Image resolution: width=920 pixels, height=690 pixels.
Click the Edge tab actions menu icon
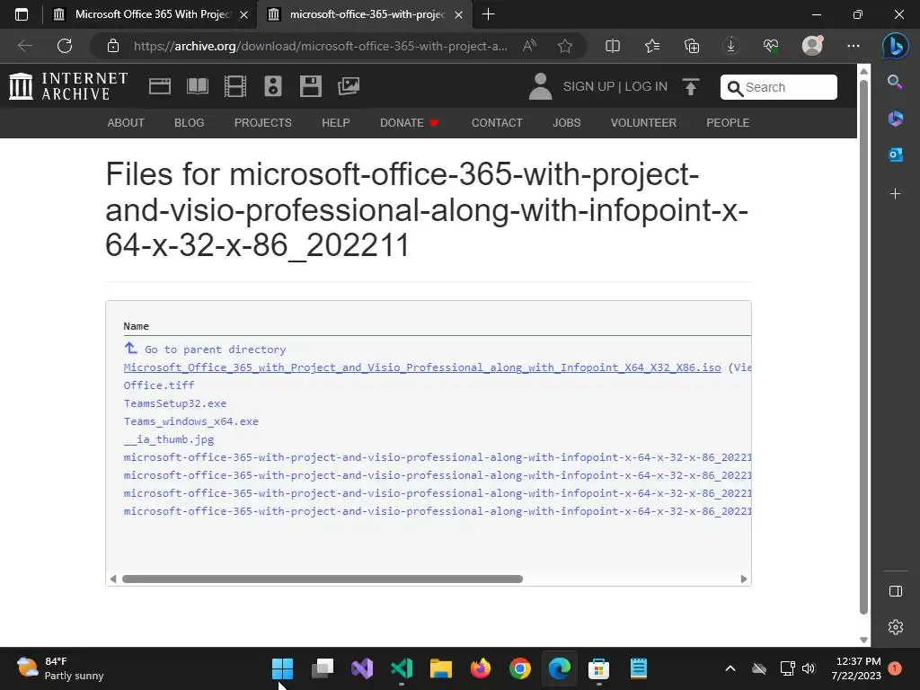click(22, 14)
